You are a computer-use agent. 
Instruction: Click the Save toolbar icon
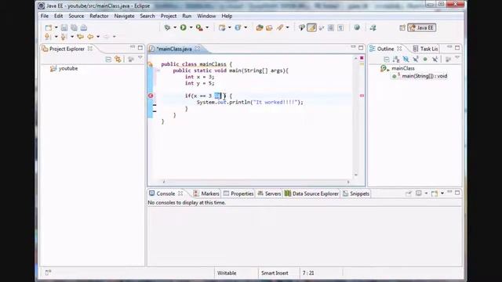(64, 28)
